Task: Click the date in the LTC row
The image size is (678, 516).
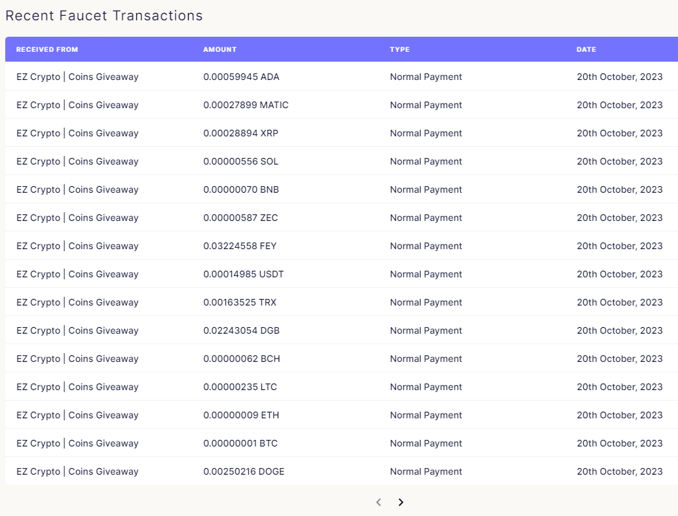Action: [620, 386]
